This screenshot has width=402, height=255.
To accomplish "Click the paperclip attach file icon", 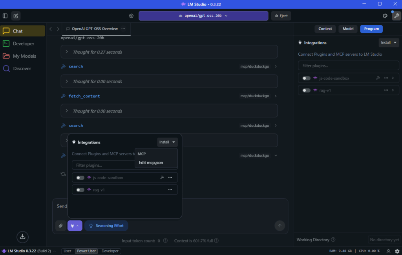I will pyautogui.click(x=60, y=226).
